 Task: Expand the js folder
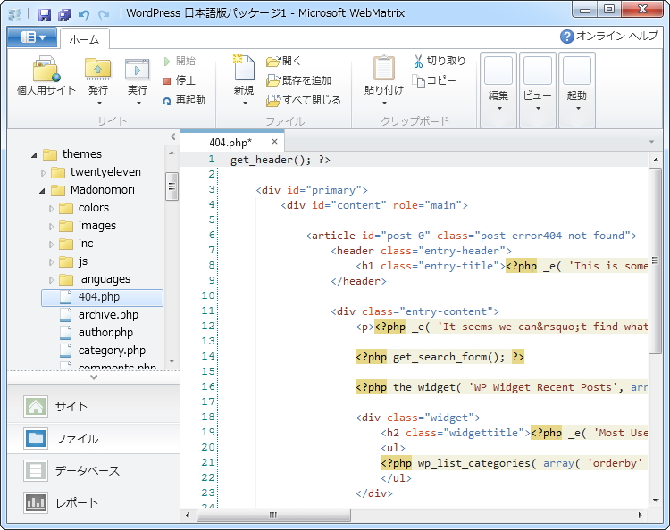click(51, 262)
